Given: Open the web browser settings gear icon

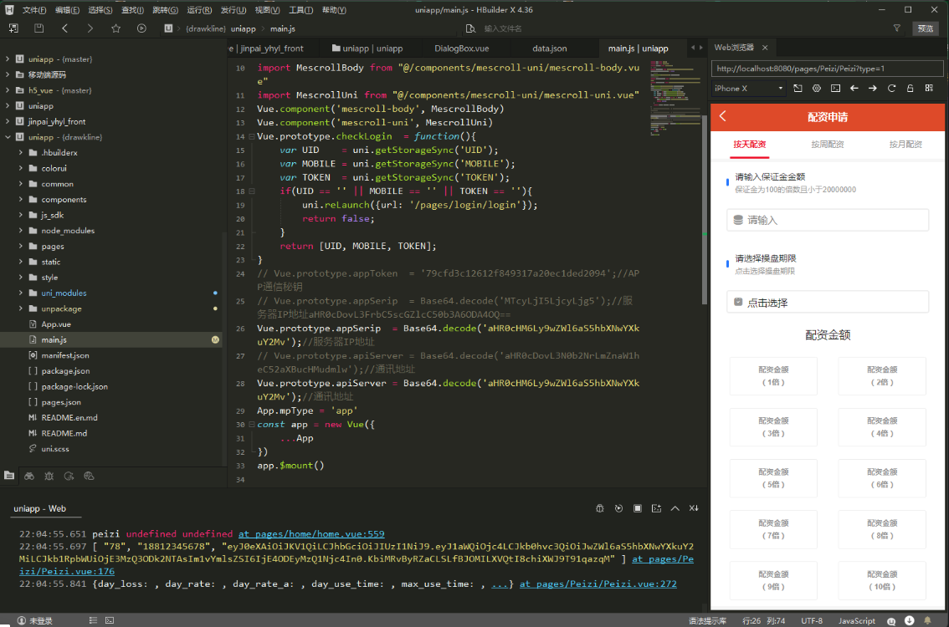Looking at the screenshot, I should tap(817, 89).
